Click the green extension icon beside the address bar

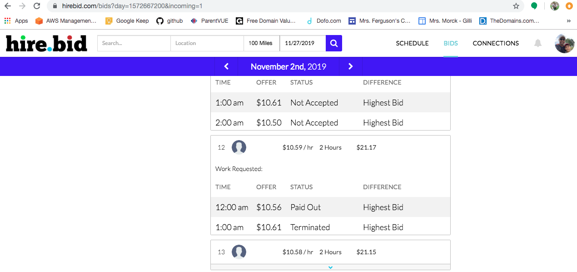click(x=534, y=6)
